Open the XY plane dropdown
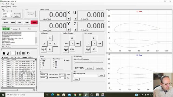 65,78
